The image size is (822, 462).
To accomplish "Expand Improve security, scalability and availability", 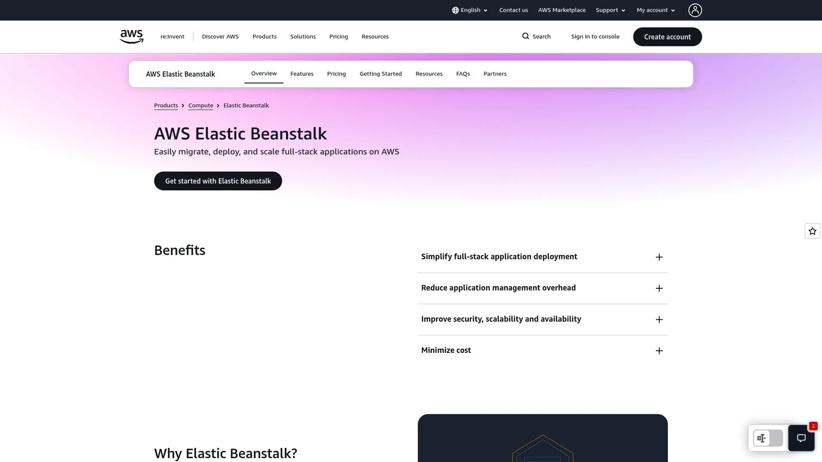I will pyautogui.click(x=542, y=319).
